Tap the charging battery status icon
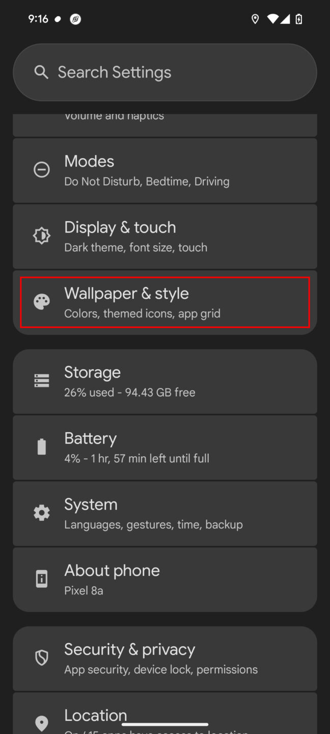 [298, 19]
